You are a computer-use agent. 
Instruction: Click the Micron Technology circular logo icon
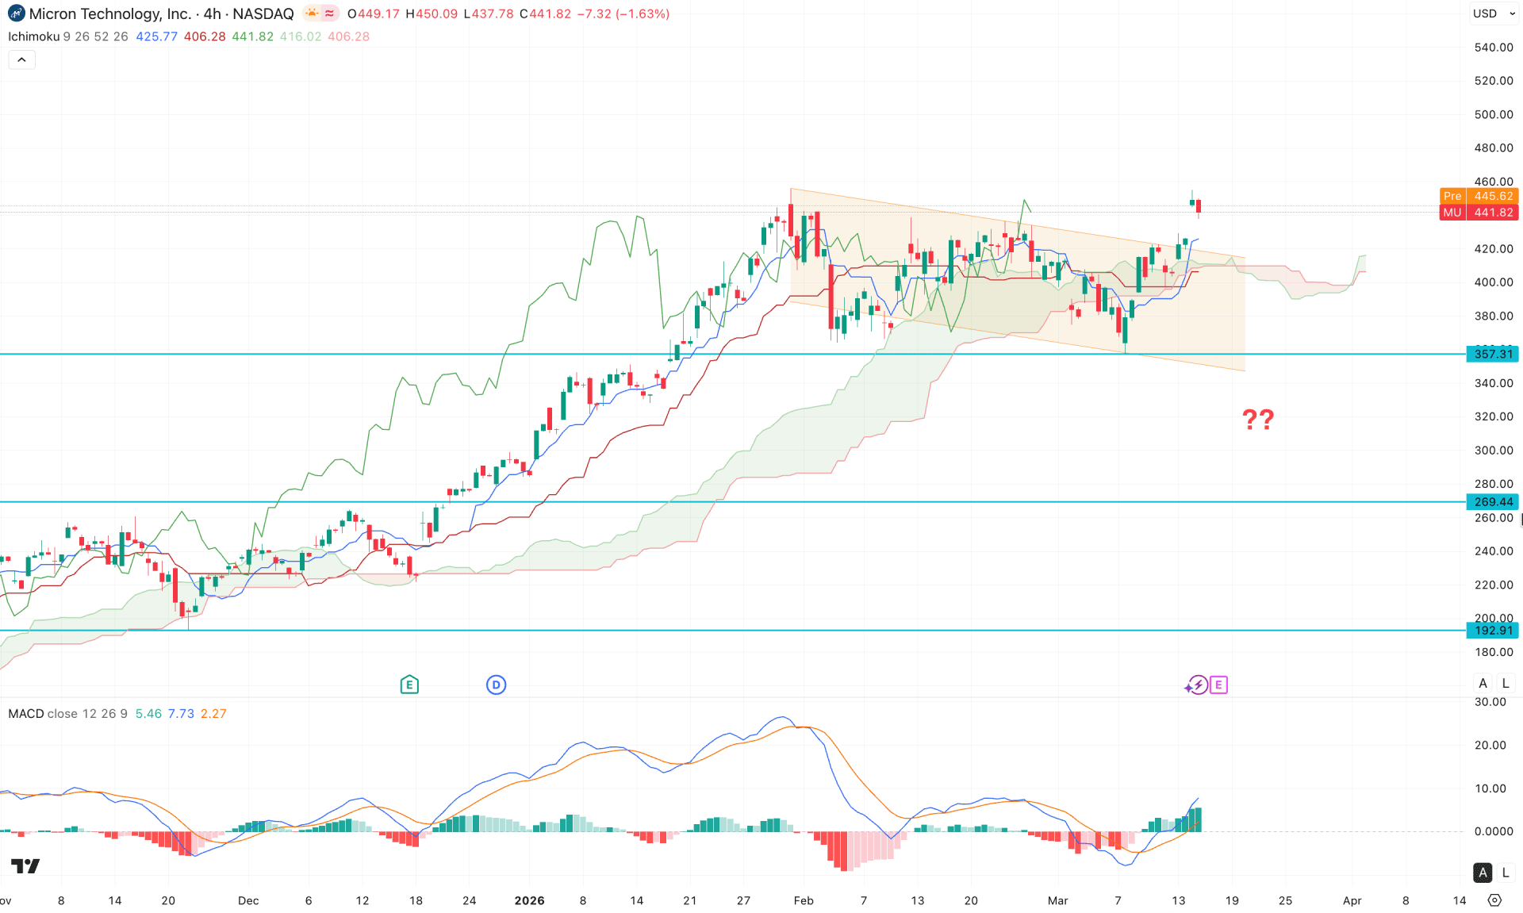15,13
